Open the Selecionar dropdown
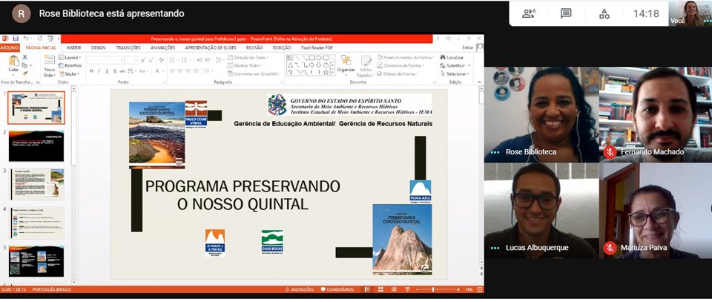The image size is (712, 302). coord(455,74)
